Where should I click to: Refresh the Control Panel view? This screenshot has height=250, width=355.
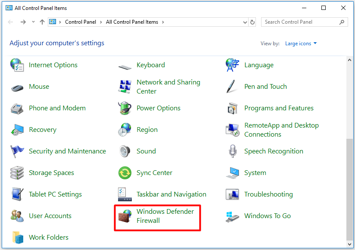[x=252, y=22]
